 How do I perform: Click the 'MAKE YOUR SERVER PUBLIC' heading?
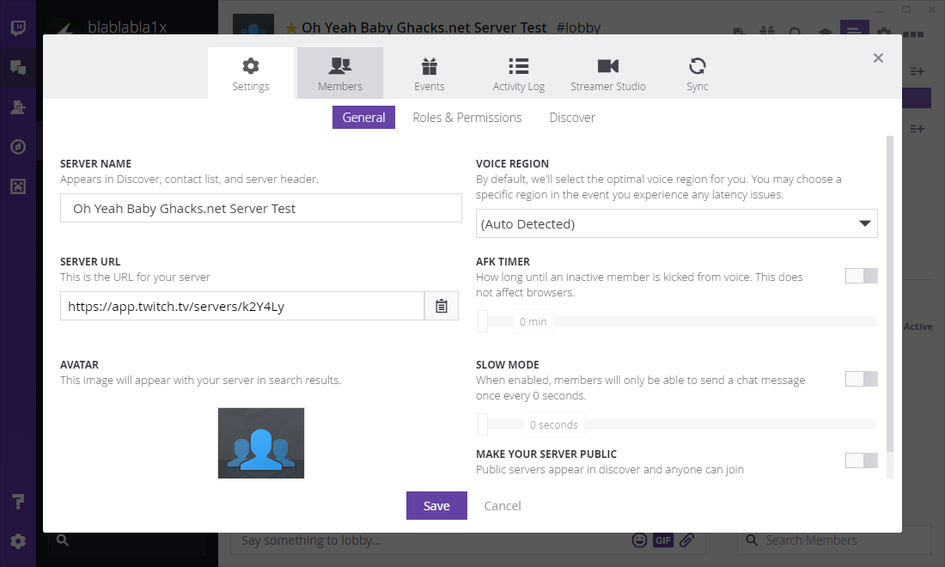pos(546,454)
